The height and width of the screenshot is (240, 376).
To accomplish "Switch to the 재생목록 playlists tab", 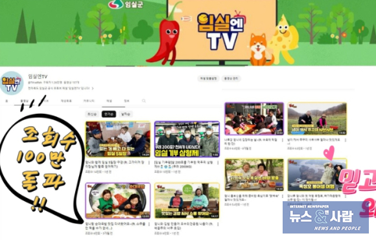I will (x=66, y=101).
